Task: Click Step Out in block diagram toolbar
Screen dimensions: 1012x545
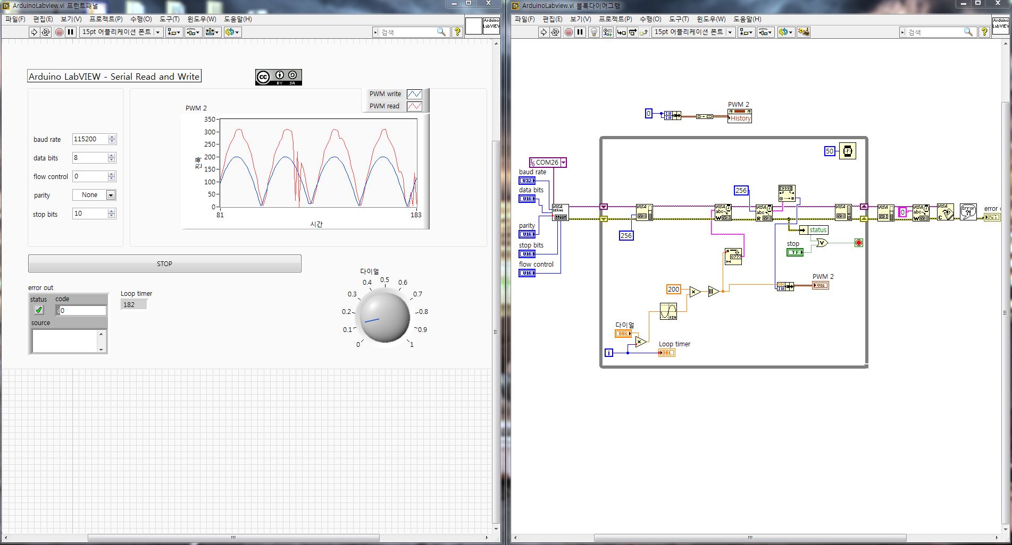Action: [644, 32]
